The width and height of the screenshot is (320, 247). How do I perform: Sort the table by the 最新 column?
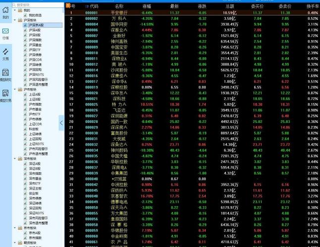coord(174,6)
